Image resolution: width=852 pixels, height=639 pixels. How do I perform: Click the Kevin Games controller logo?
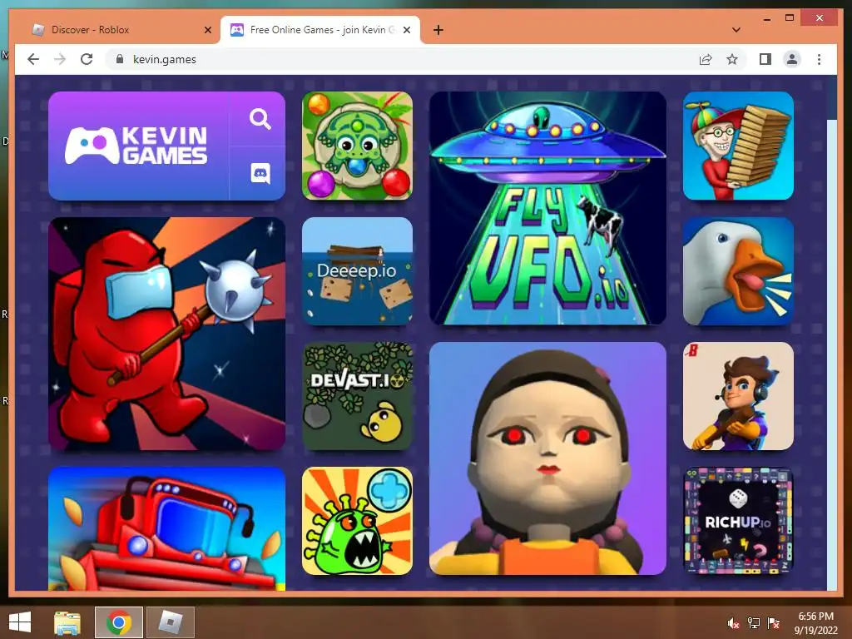point(136,146)
